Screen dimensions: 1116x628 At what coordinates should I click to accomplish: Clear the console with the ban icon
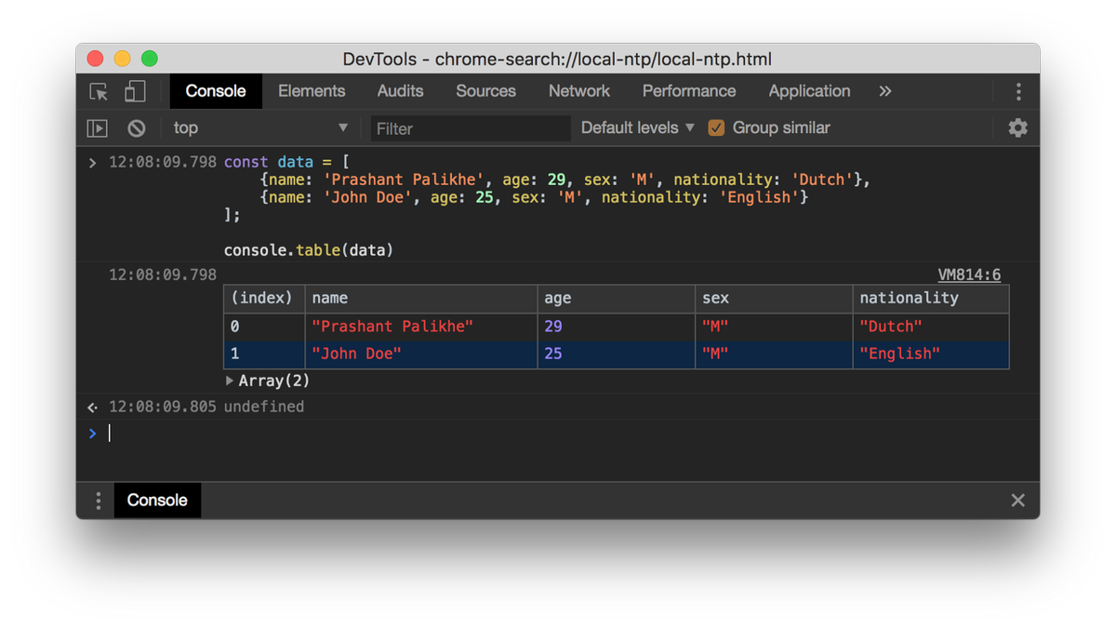point(137,128)
